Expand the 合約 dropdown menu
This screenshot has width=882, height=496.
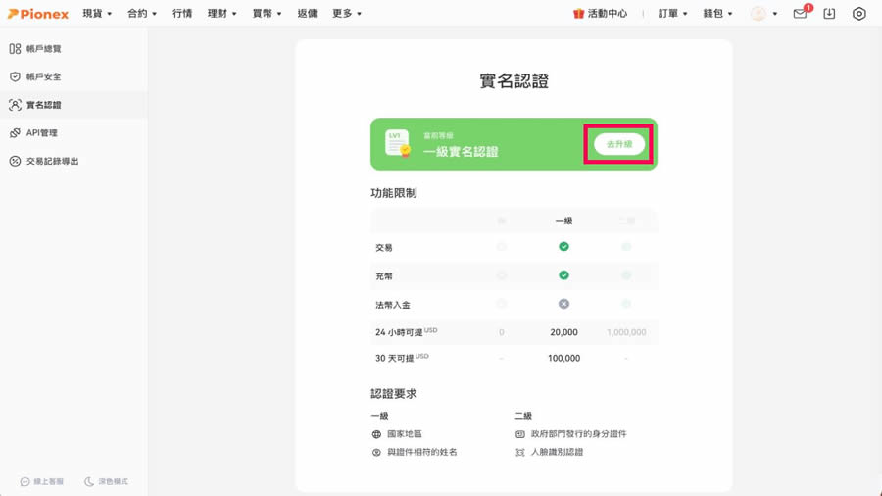[x=142, y=14]
